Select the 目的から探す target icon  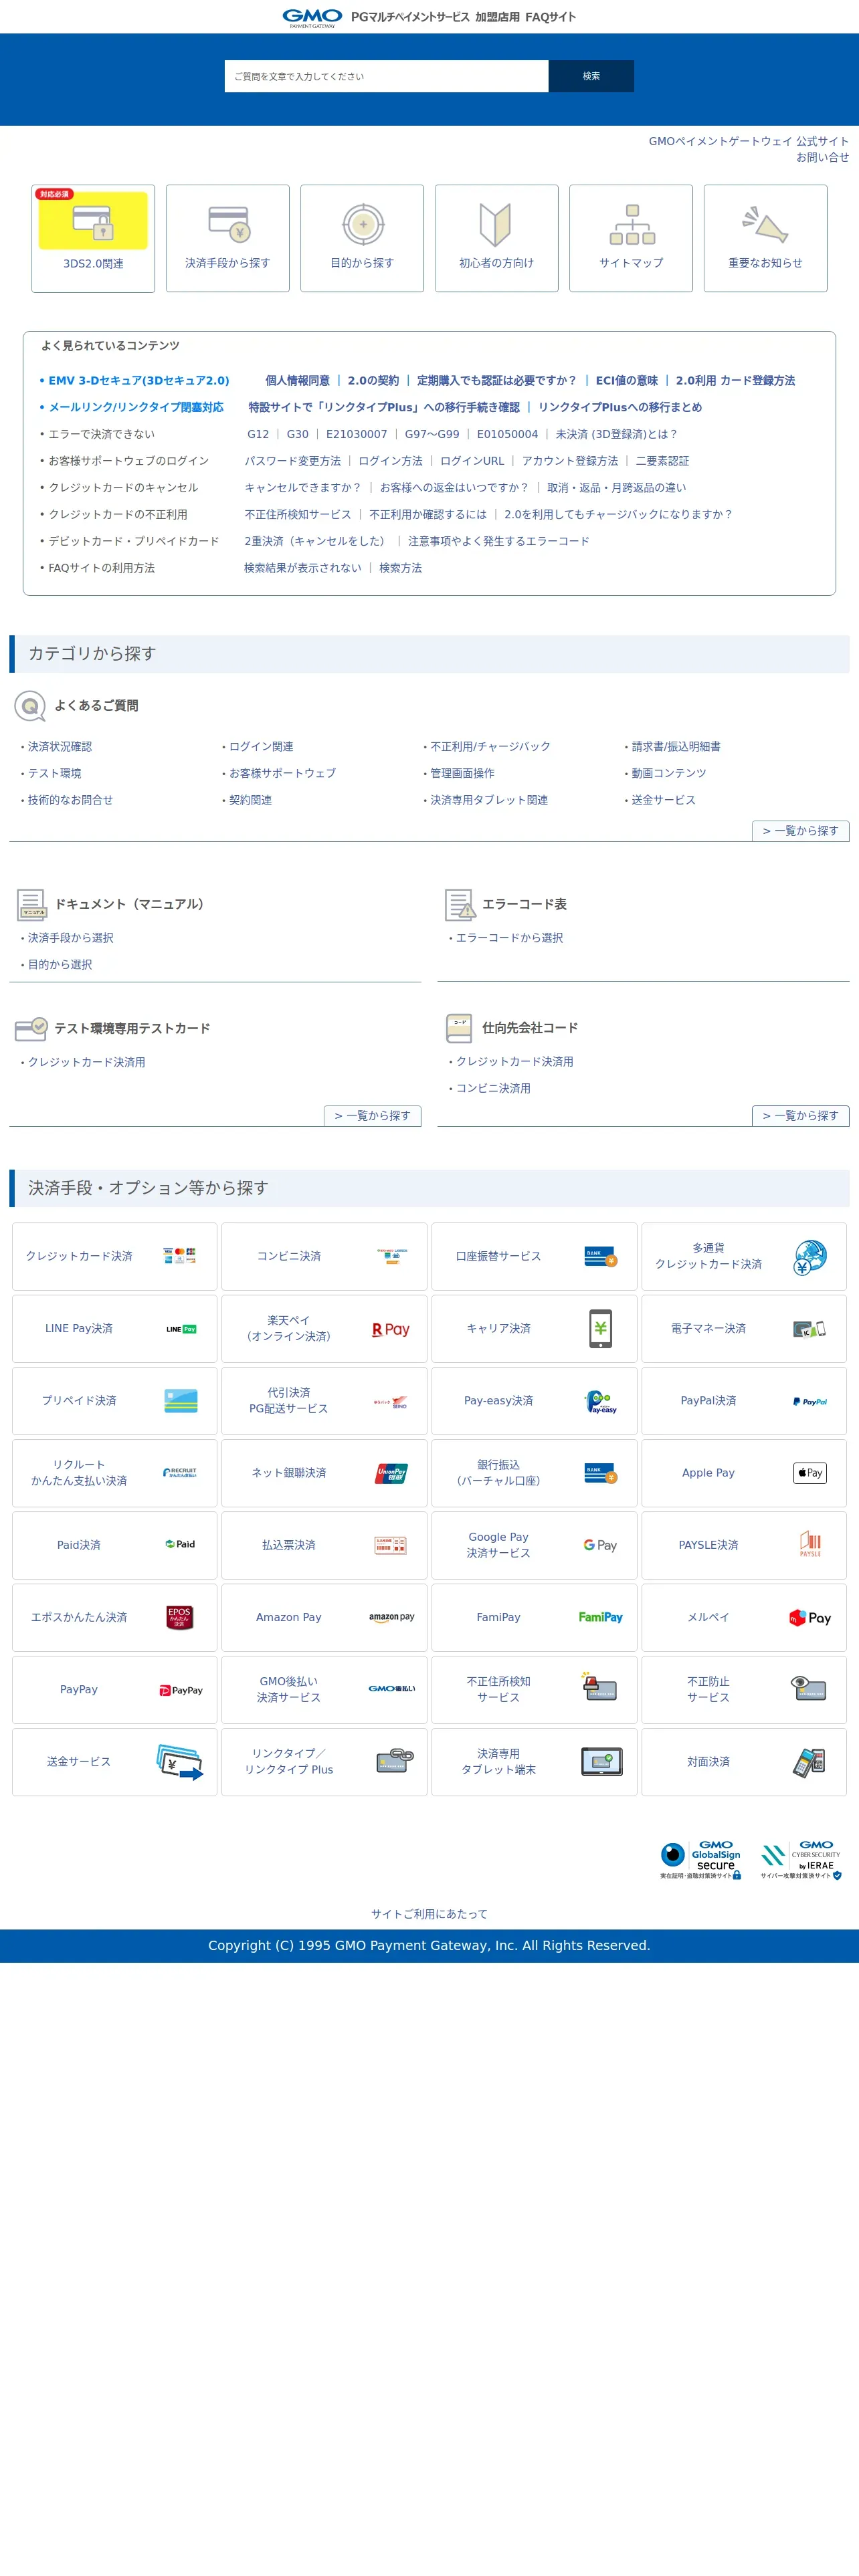click(363, 224)
